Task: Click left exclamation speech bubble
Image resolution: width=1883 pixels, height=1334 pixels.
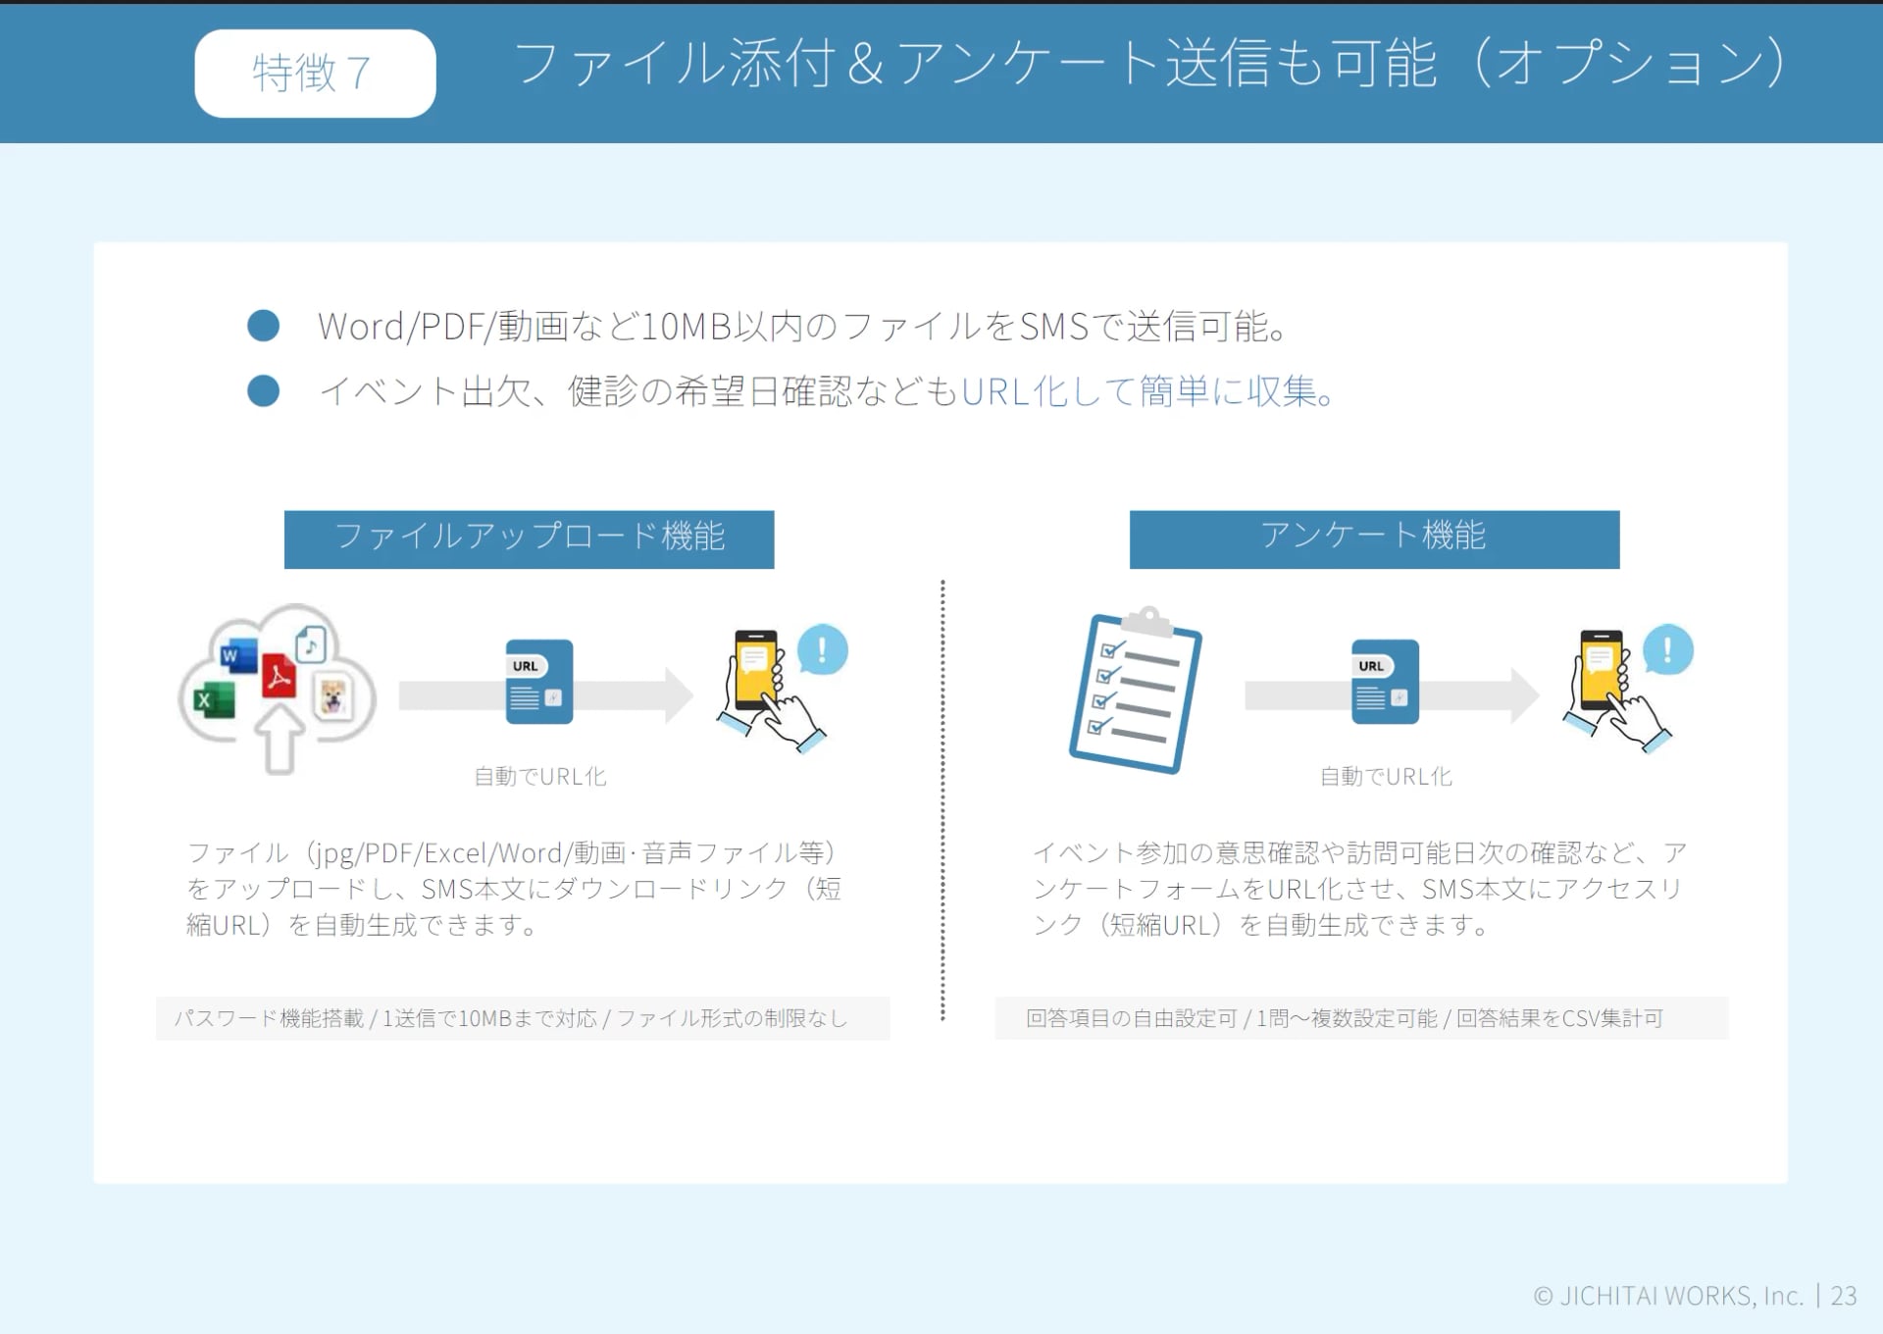Action: [822, 649]
